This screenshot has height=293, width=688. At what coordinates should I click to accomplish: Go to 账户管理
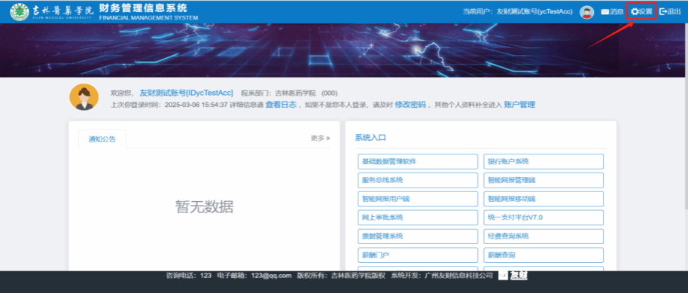click(519, 105)
